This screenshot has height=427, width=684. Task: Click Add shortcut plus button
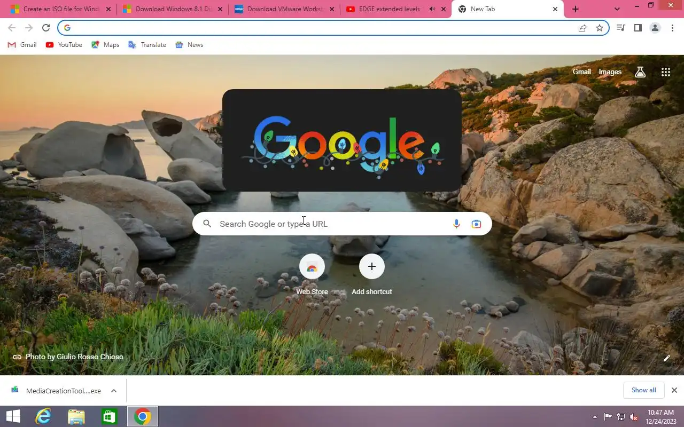click(x=372, y=266)
